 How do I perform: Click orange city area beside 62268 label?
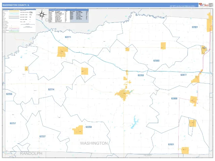click(x=78, y=130)
